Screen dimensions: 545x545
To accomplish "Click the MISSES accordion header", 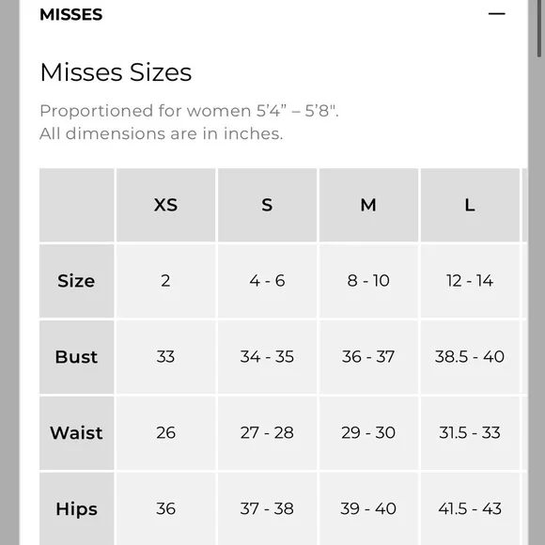I will [x=273, y=15].
